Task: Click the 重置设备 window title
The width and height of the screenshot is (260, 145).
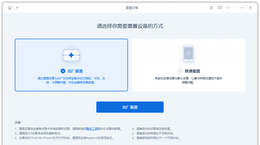Action: click(132, 8)
